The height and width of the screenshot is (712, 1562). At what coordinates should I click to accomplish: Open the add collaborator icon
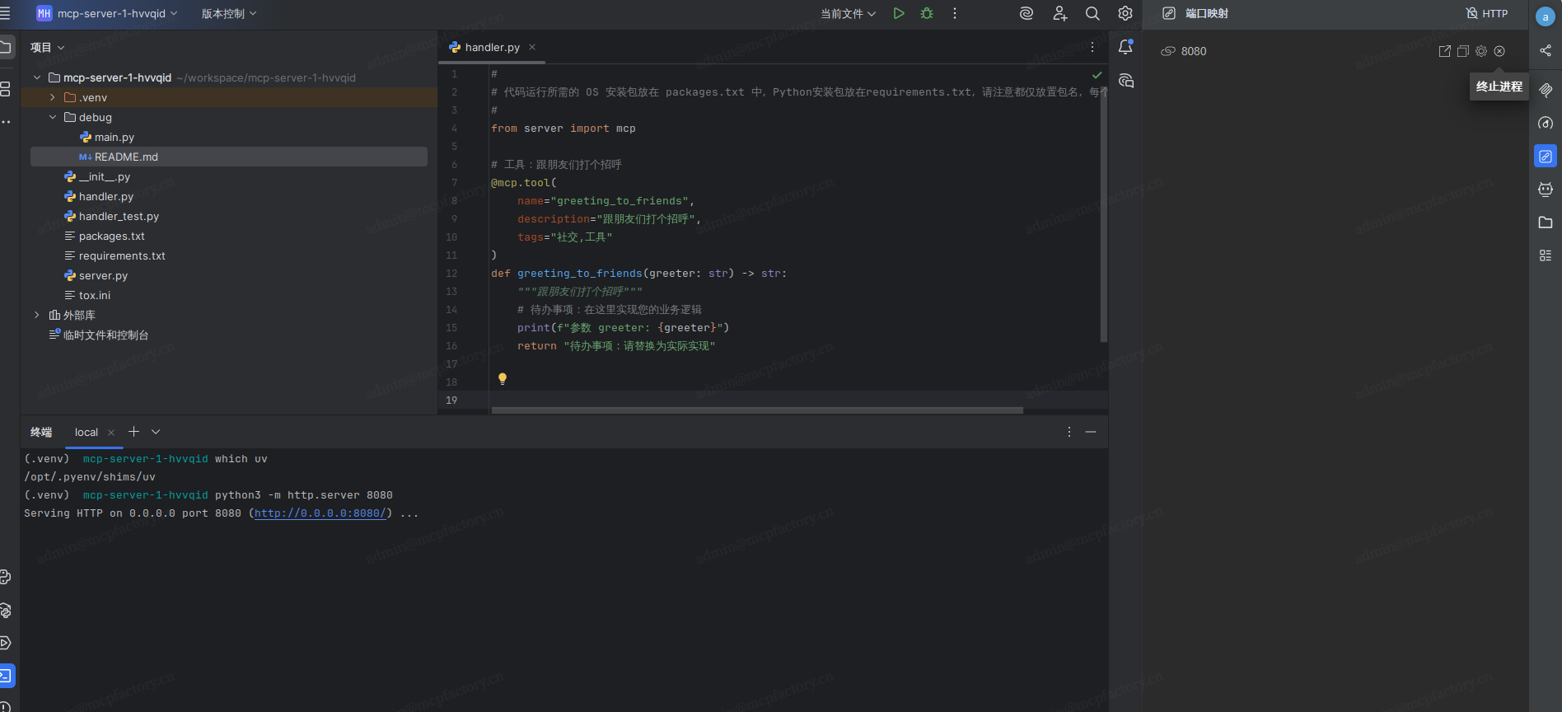click(x=1060, y=13)
